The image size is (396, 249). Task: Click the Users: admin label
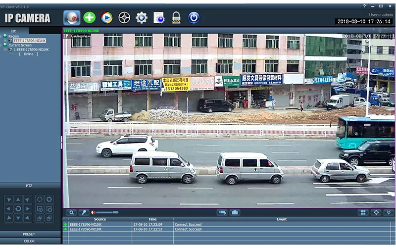coord(381,15)
